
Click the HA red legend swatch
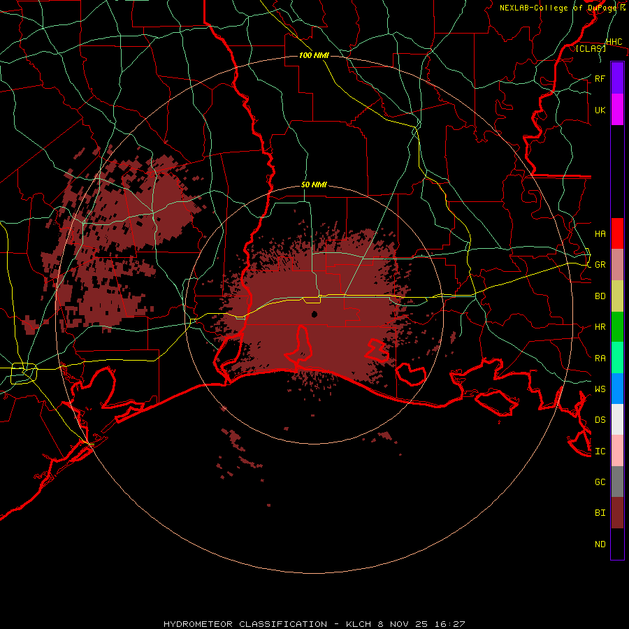pos(617,233)
